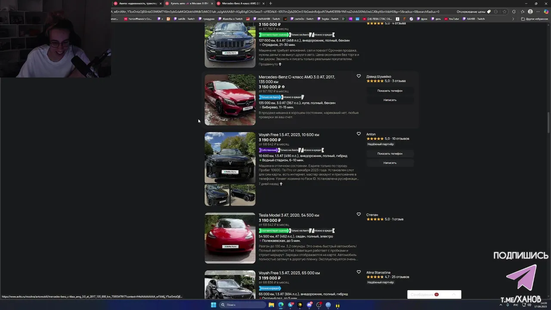Open Voyah Free large front photo
551x310 pixels.
[x=230, y=158]
